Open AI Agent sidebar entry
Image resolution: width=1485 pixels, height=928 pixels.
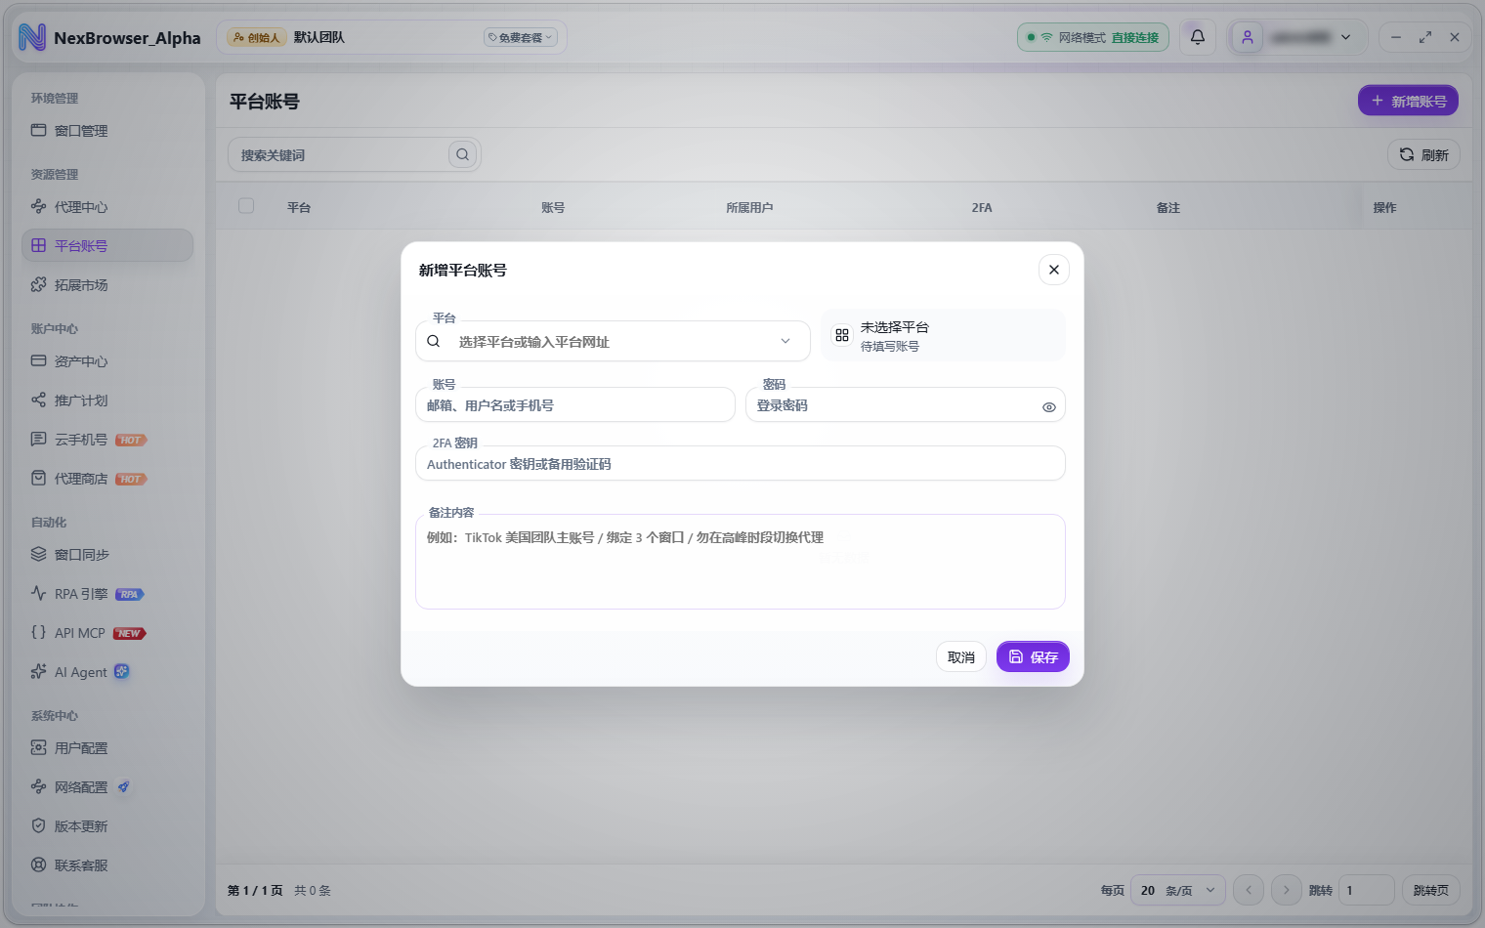tap(107, 671)
